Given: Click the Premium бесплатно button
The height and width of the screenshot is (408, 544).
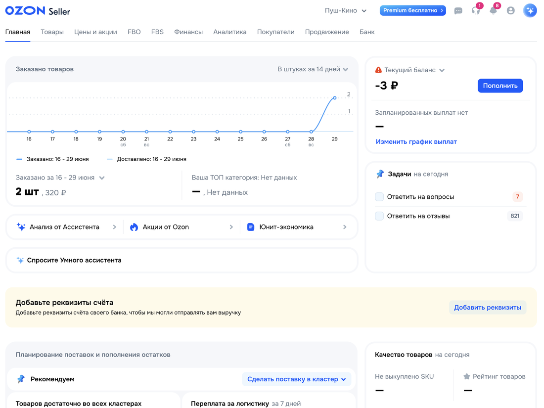Looking at the screenshot, I should tap(413, 10).
